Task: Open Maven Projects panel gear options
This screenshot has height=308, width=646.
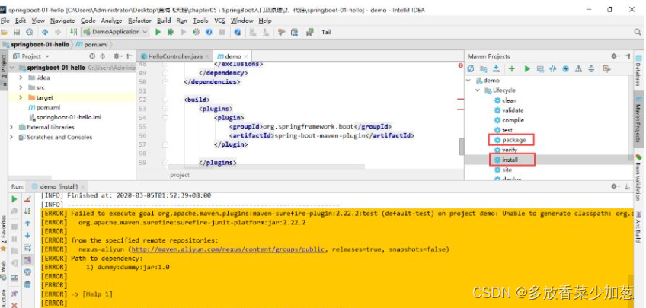Action: [x=615, y=56]
